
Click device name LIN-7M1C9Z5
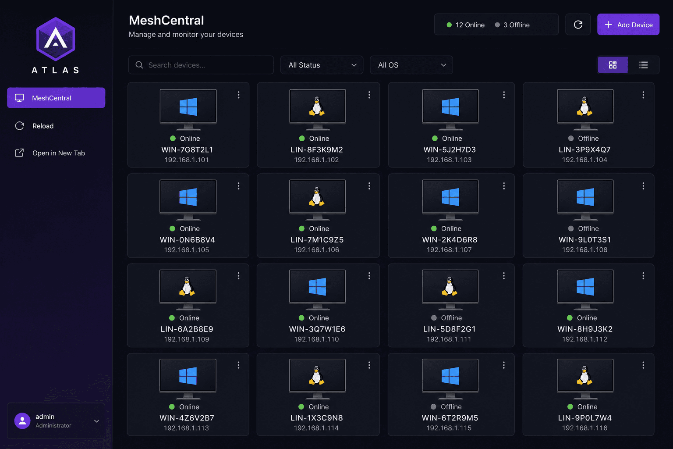(317, 240)
